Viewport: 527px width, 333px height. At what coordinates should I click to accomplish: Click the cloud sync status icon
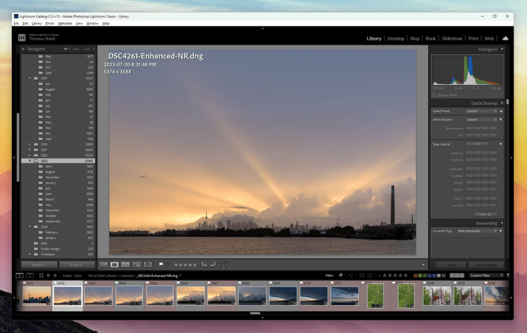tap(505, 39)
